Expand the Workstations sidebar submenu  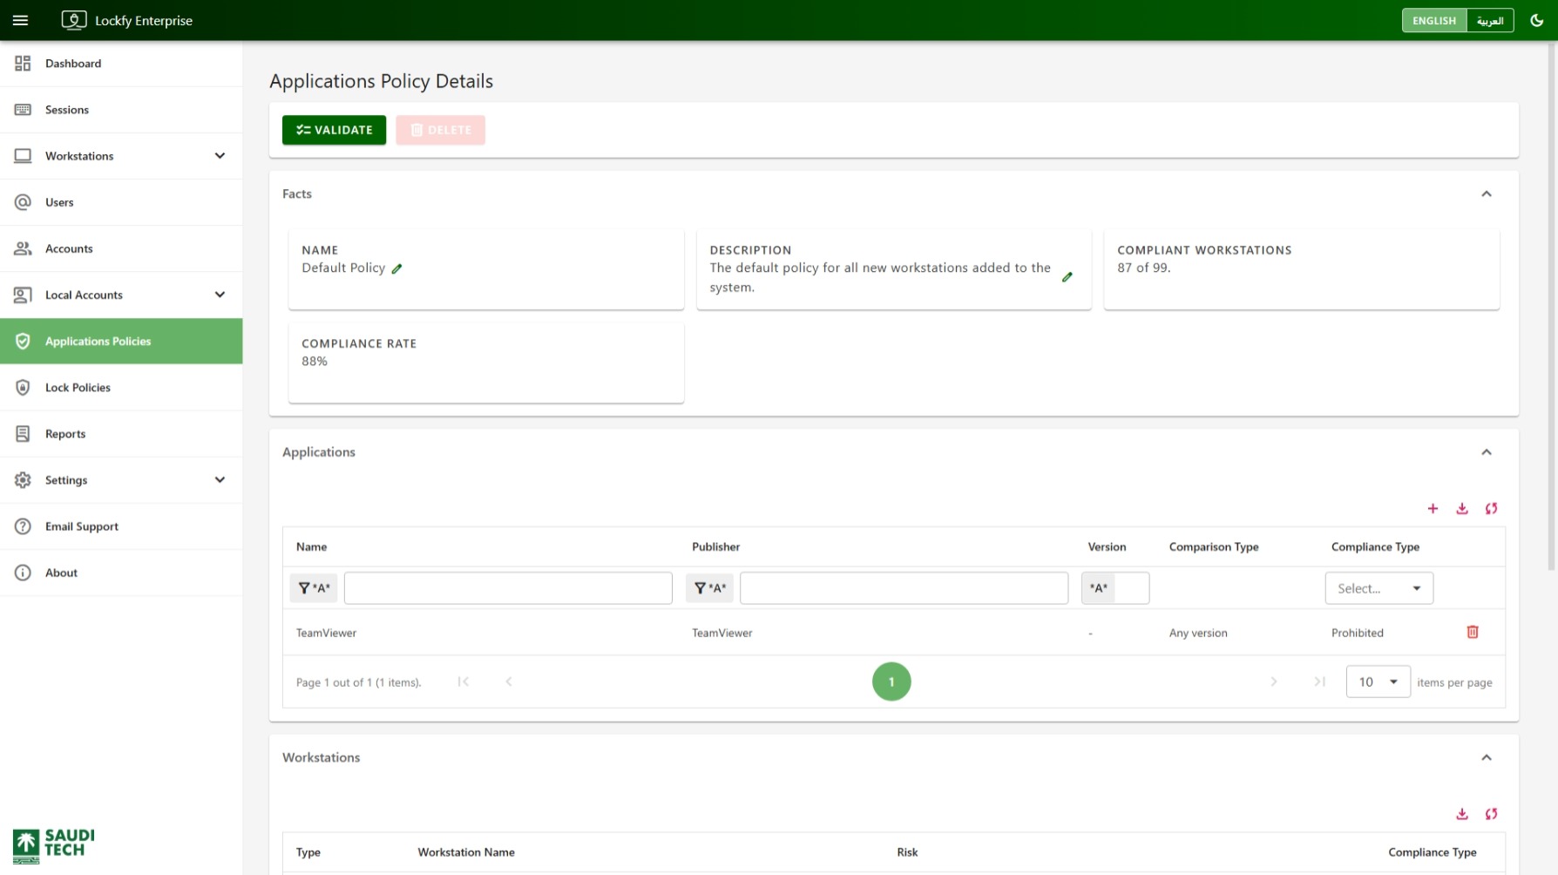click(x=220, y=156)
